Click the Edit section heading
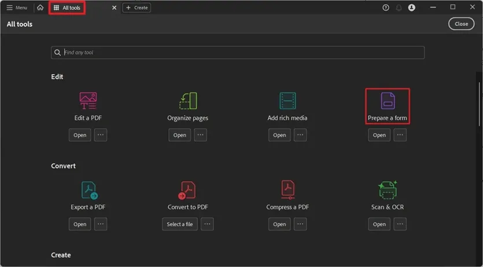The height and width of the screenshot is (267, 483). [x=57, y=77]
